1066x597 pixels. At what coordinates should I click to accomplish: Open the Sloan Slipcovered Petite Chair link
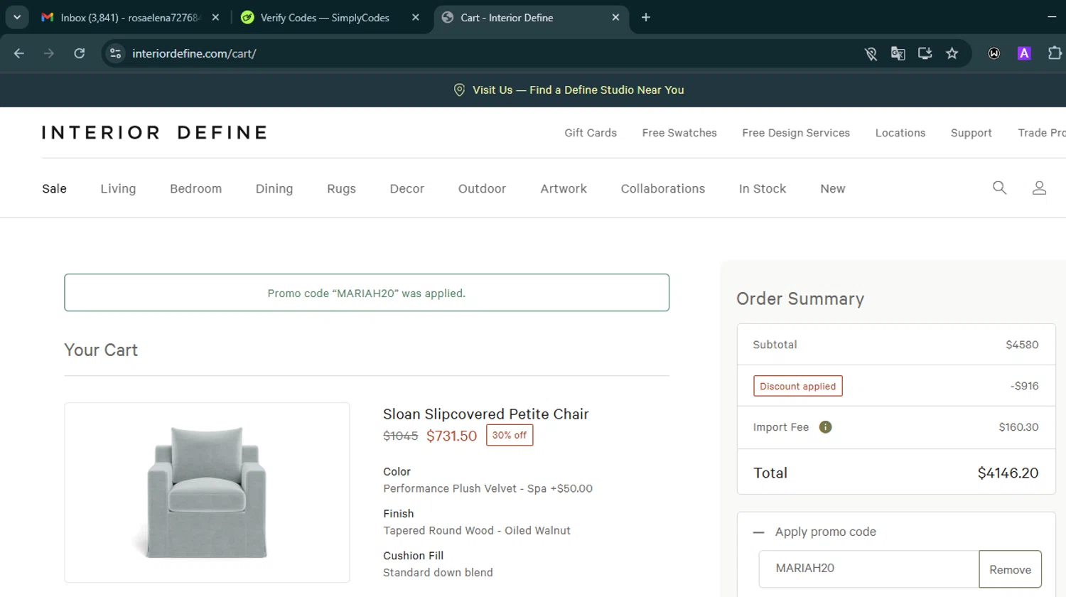[x=485, y=414]
